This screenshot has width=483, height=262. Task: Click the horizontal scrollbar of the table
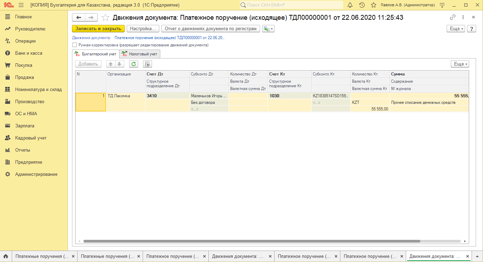click(x=251, y=241)
